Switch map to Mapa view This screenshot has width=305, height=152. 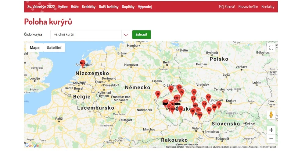(35, 48)
